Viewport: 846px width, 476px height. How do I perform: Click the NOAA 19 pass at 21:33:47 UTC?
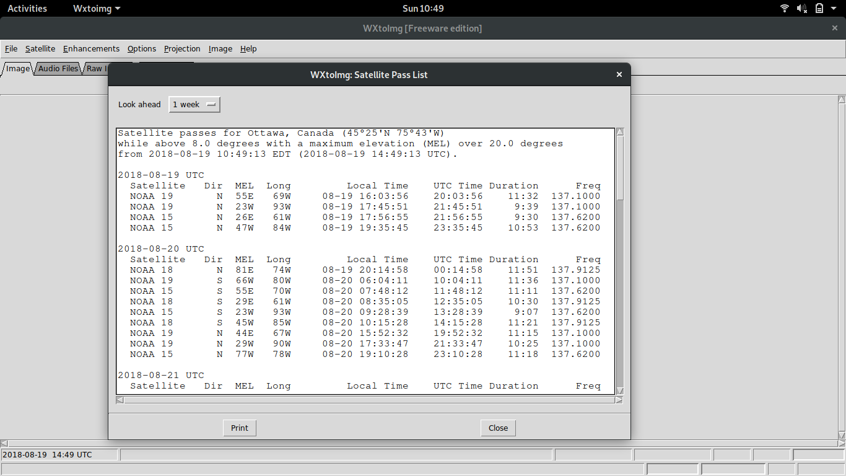(365, 343)
